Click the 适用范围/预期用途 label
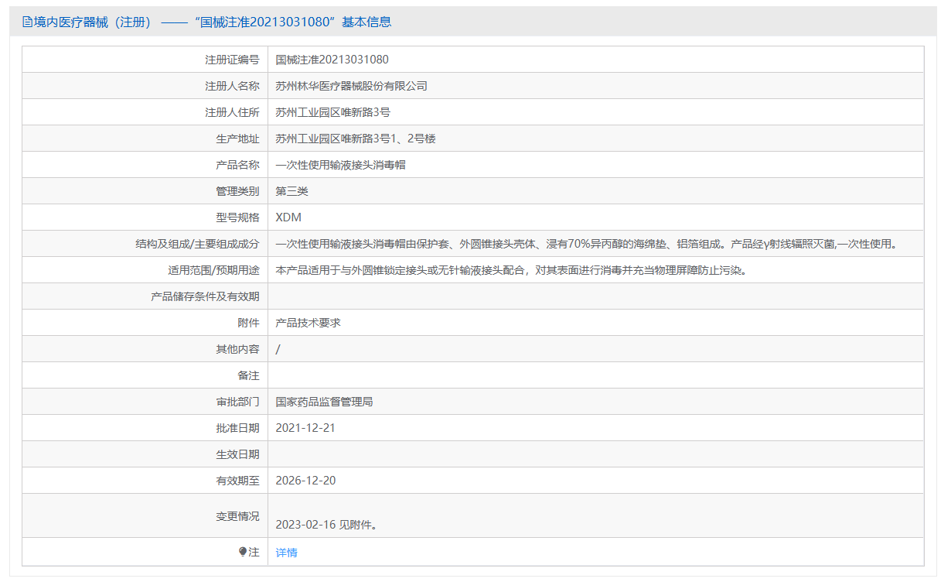The height and width of the screenshot is (582, 941). [x=213, y=270]
